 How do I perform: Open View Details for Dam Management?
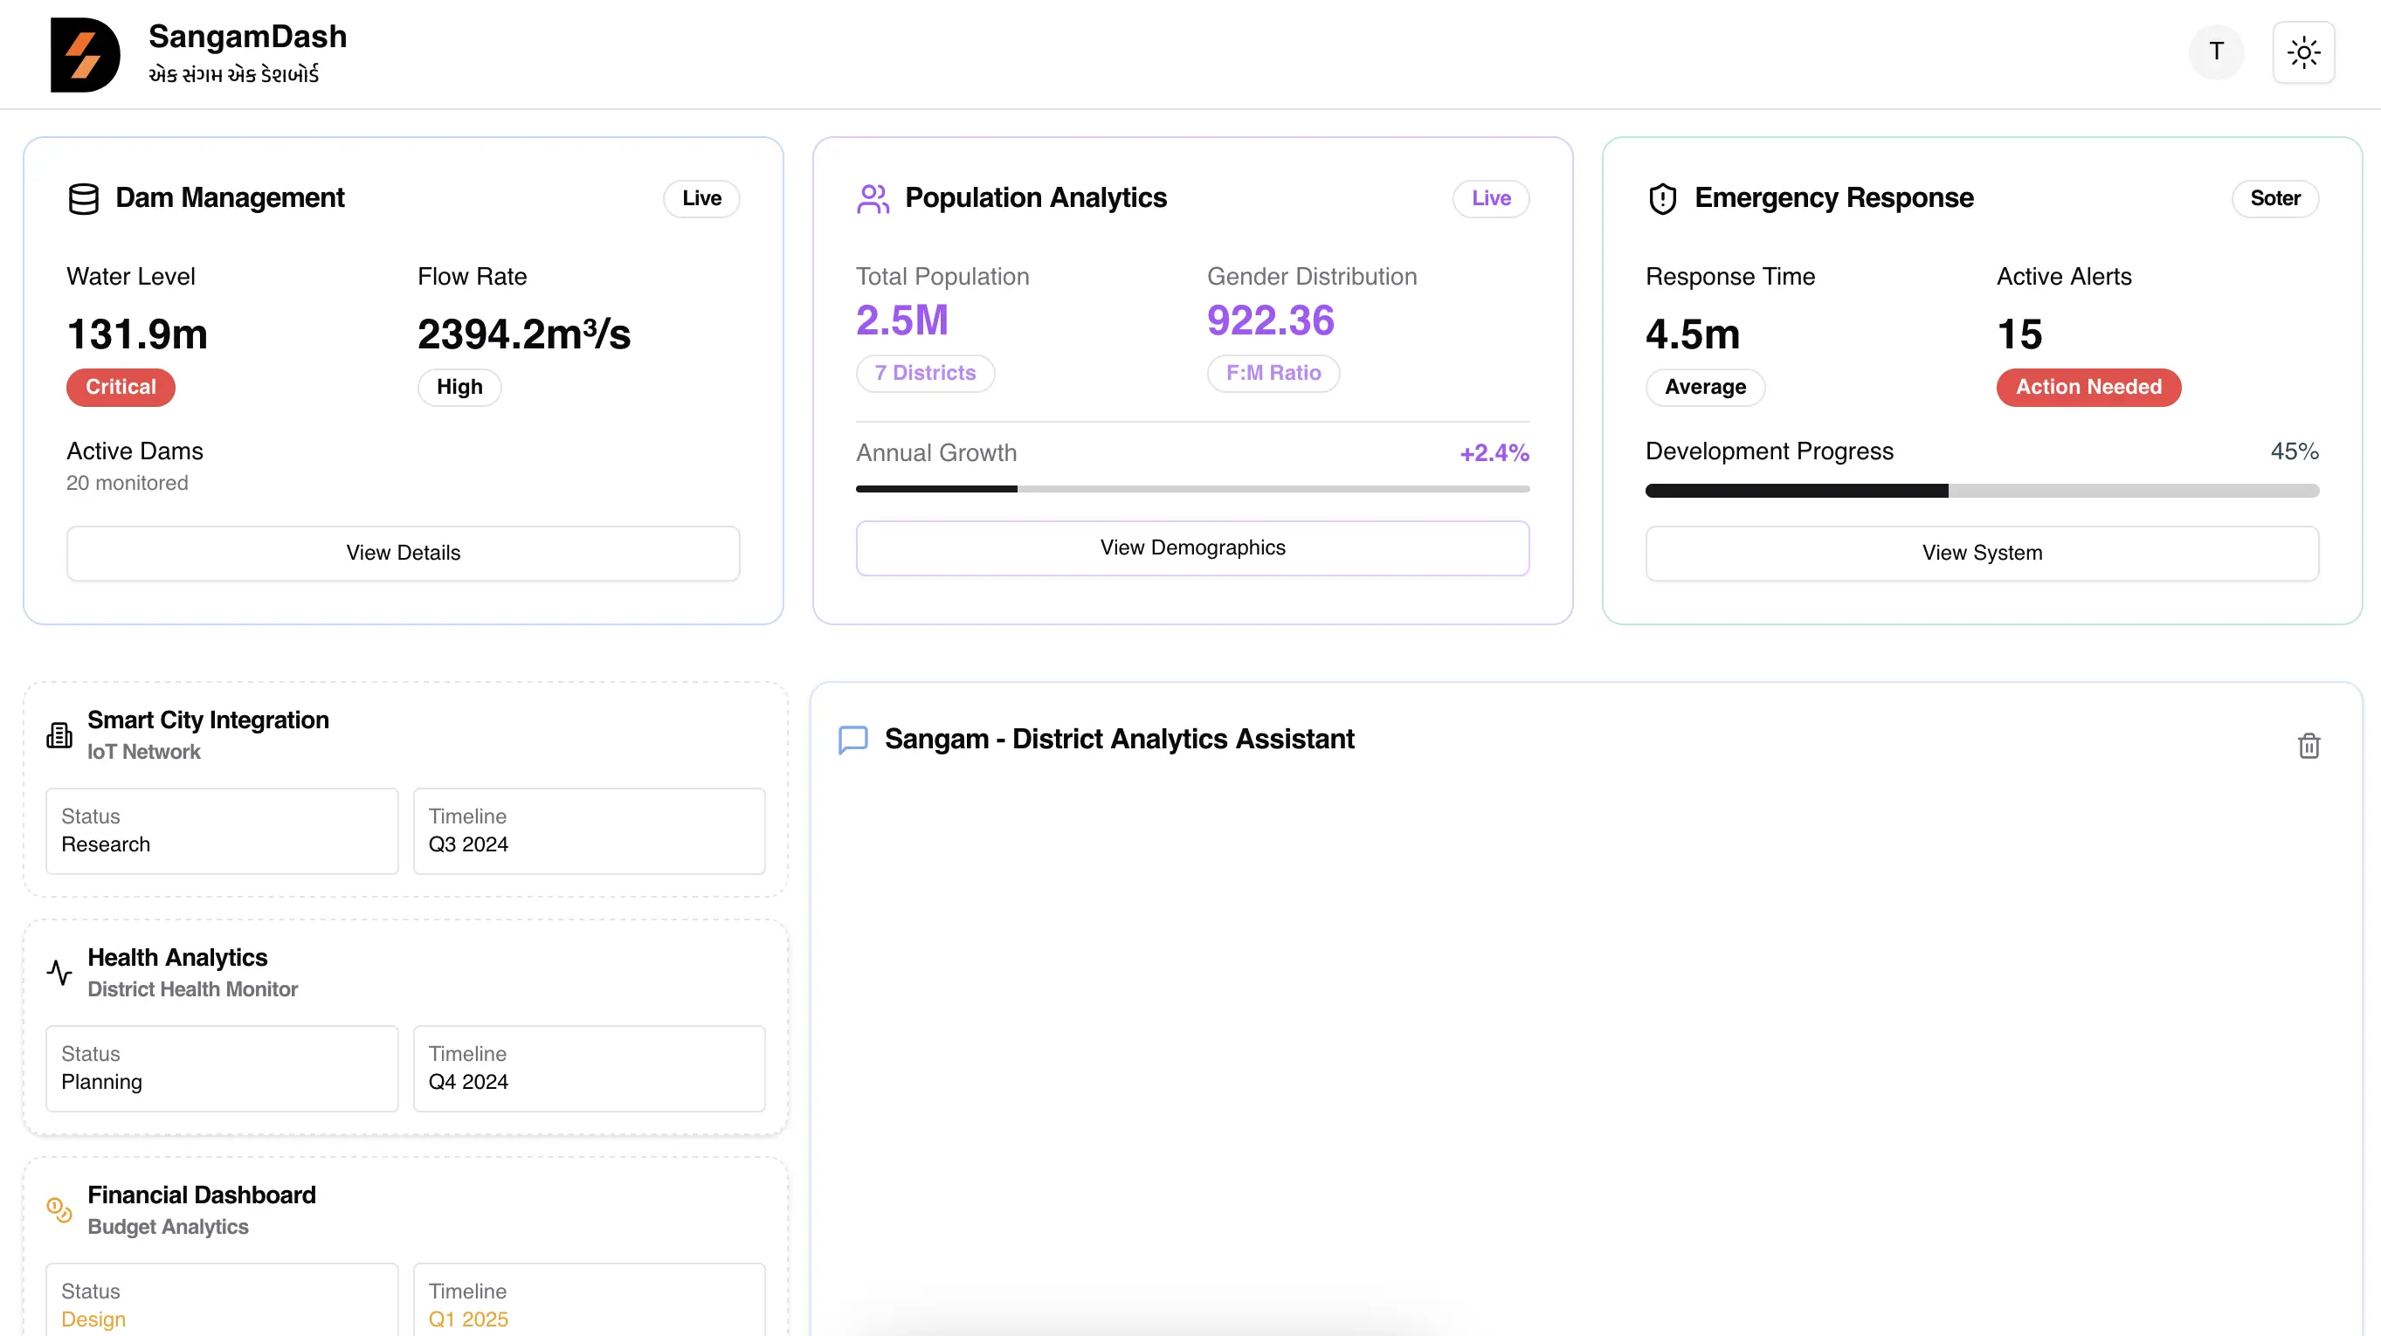(x=403, y=553)
